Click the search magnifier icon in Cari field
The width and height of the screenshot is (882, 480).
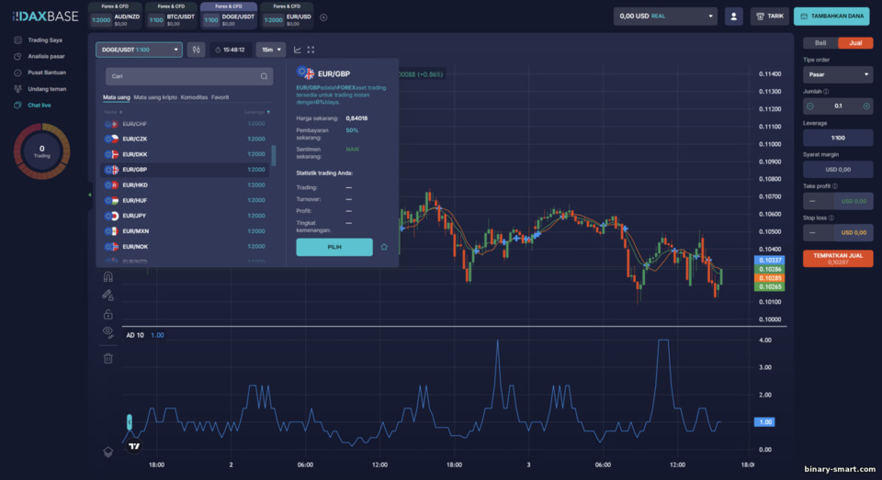click(264, 76)
